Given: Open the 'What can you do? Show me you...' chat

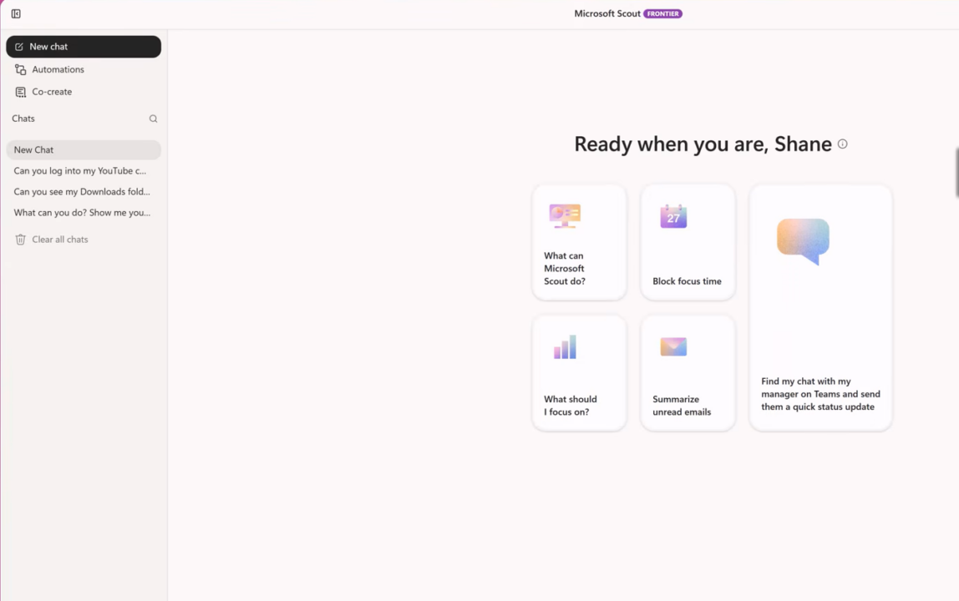Looking at the screenshot, I should (84, 213).
